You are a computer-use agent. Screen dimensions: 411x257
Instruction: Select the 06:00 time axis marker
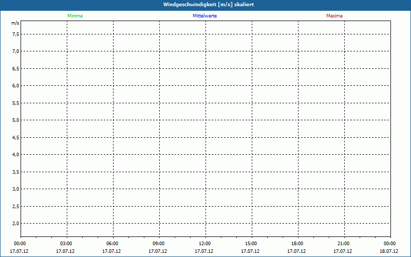tap(112, 244)
